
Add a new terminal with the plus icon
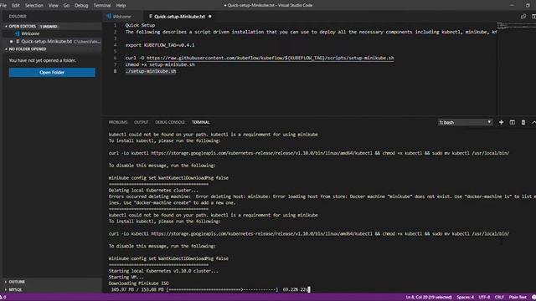501,122
